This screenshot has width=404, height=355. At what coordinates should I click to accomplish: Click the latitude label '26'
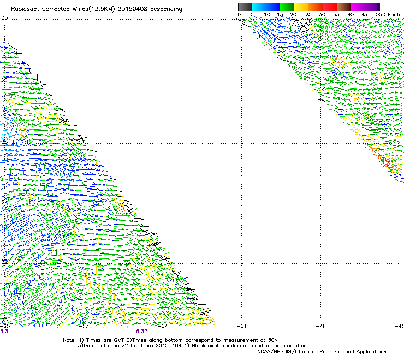click(x=4, y=141)
